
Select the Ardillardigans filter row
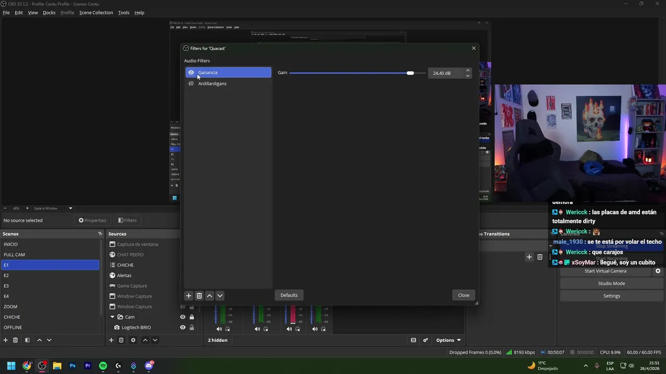point(228,84)
